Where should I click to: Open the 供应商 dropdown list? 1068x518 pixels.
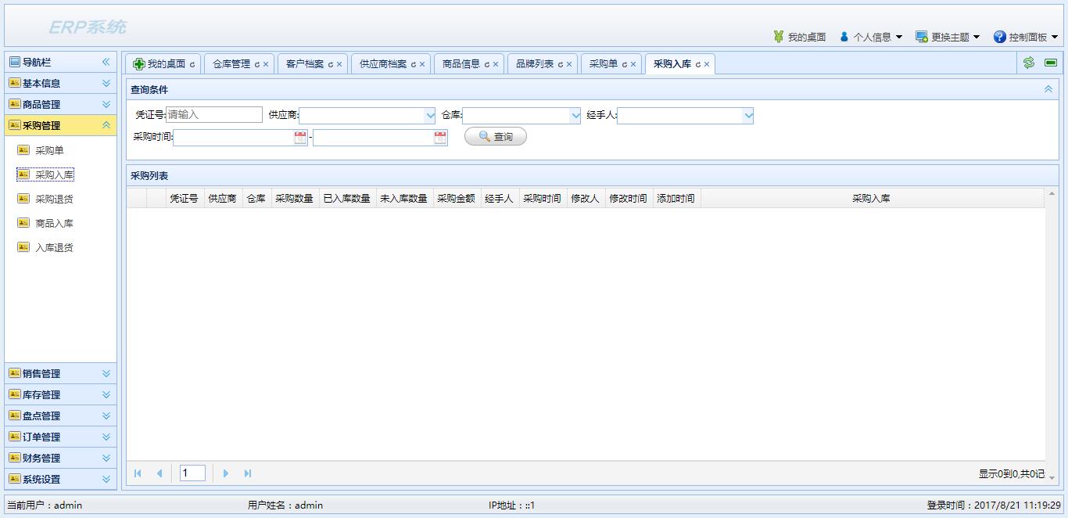pyautogui.click(x=429, y=116)
